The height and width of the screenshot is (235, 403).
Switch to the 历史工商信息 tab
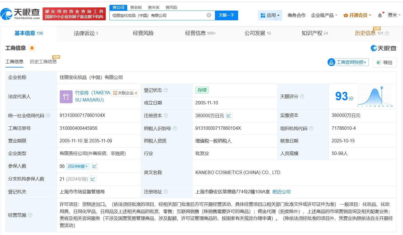(43, 61)
